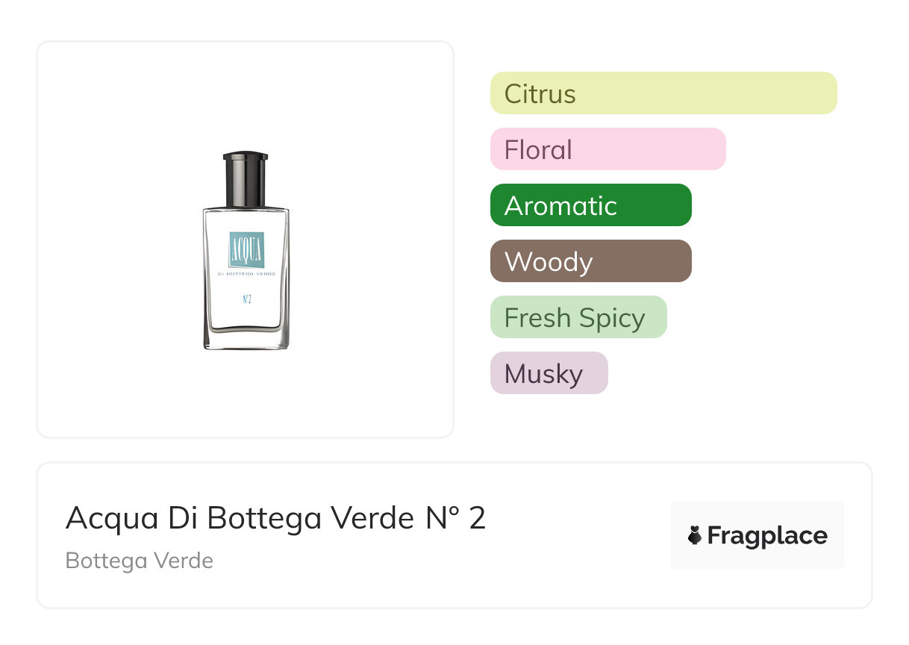909x645 pixels.
Task: Click the Fragplace perfume bottle logo icon
Action: pyautogui.click(x=695, y=535)
